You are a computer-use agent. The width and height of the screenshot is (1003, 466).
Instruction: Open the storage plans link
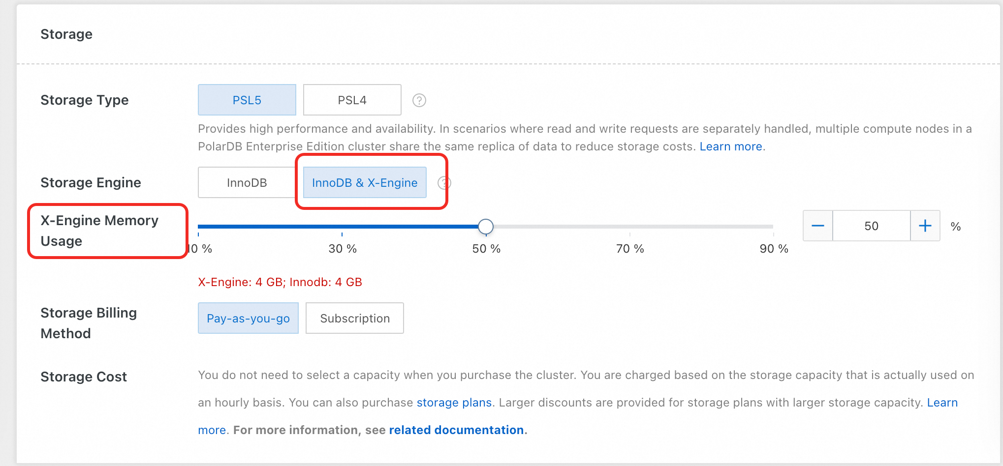tap(454, 403)
